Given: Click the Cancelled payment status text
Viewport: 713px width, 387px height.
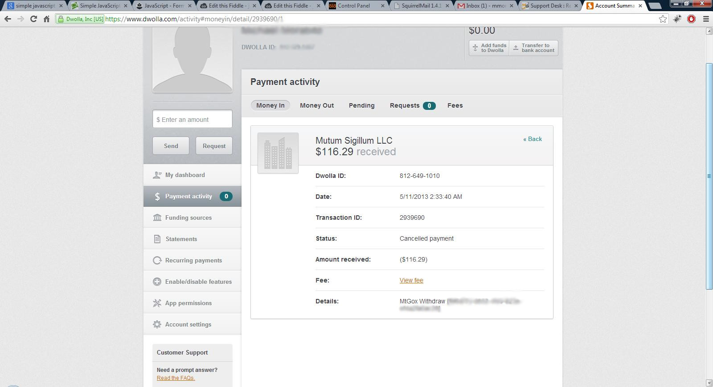Looking at the screenshot, I should (x=426, y=238).
